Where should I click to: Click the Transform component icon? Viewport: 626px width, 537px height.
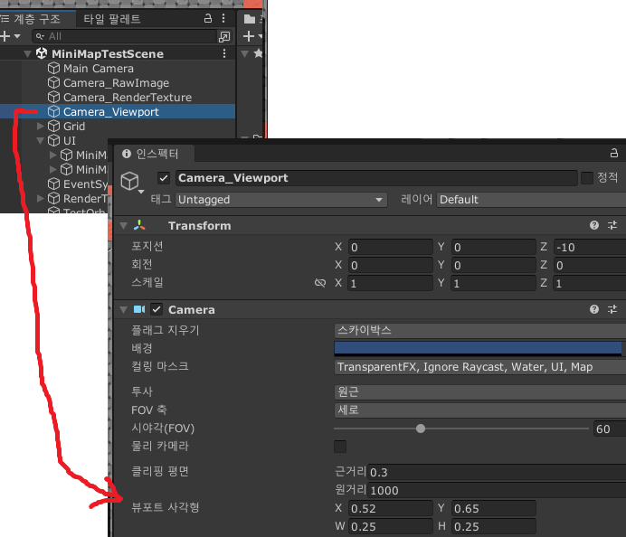tap(139, 226)
